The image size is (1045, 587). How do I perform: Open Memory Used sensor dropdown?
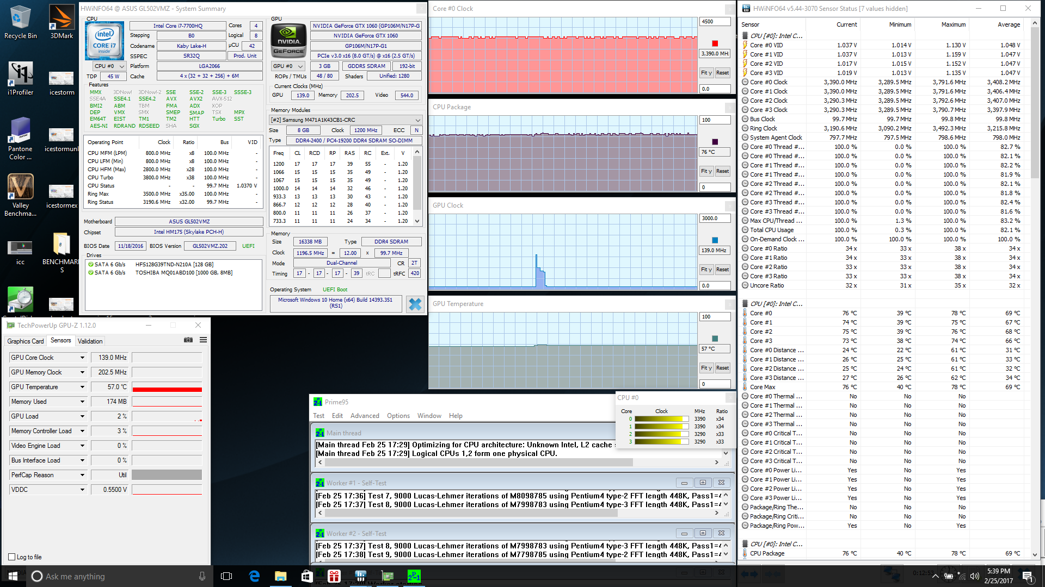click(x=82, y=402)
